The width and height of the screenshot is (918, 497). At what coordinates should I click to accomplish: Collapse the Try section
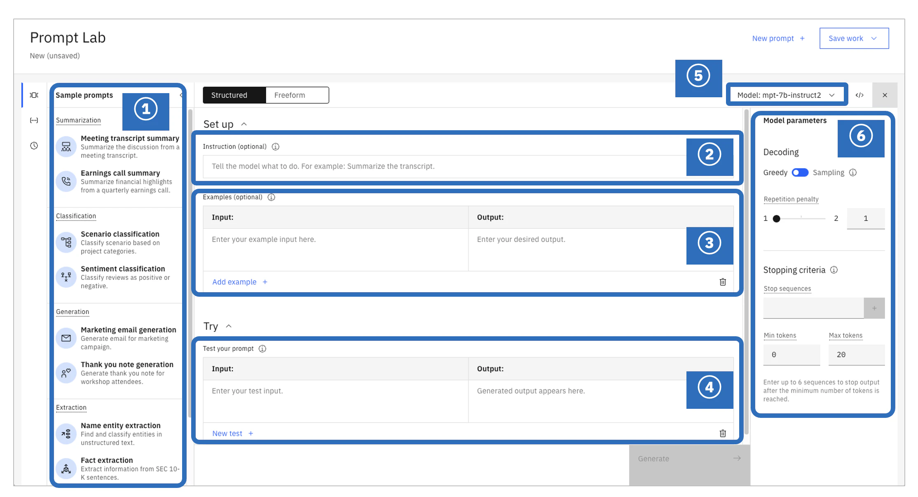tap(229, 326)
